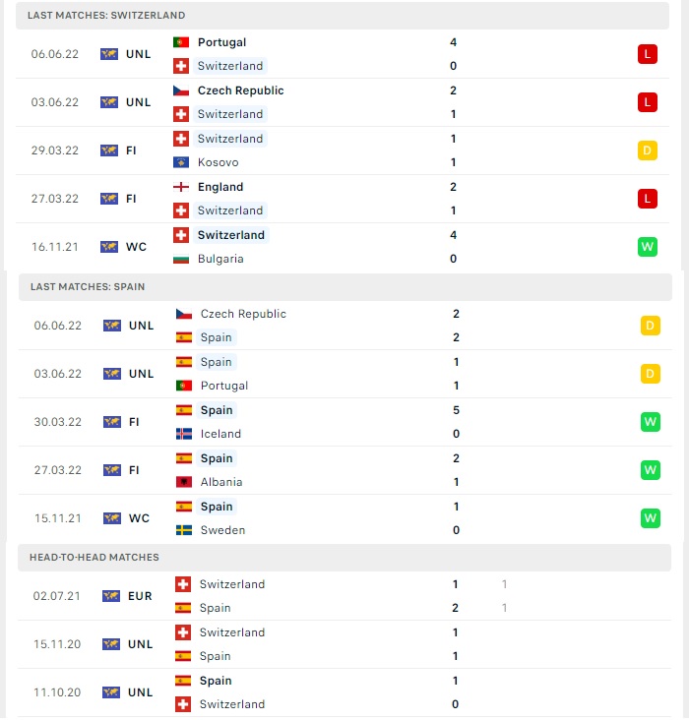689x720 pixels.
Task: Click the green W badge for Bulgaria match
Action: tap(648, 247)
